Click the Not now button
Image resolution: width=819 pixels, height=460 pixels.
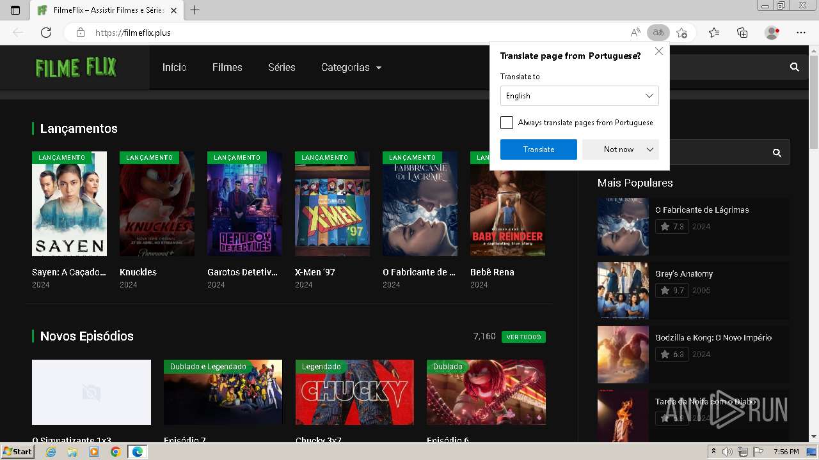tap(619, 149)
